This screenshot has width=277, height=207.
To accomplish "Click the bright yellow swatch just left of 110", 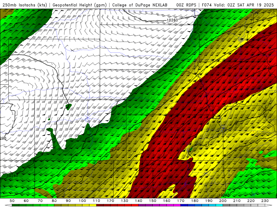I will (93, 205).
